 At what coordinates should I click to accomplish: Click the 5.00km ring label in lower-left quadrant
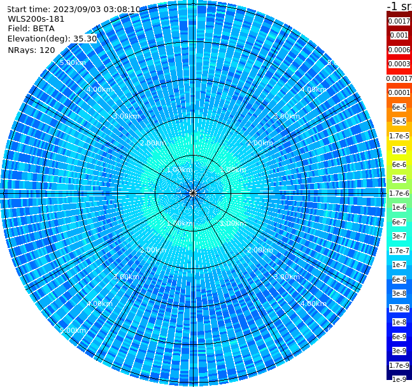click(x=73, y=330)
